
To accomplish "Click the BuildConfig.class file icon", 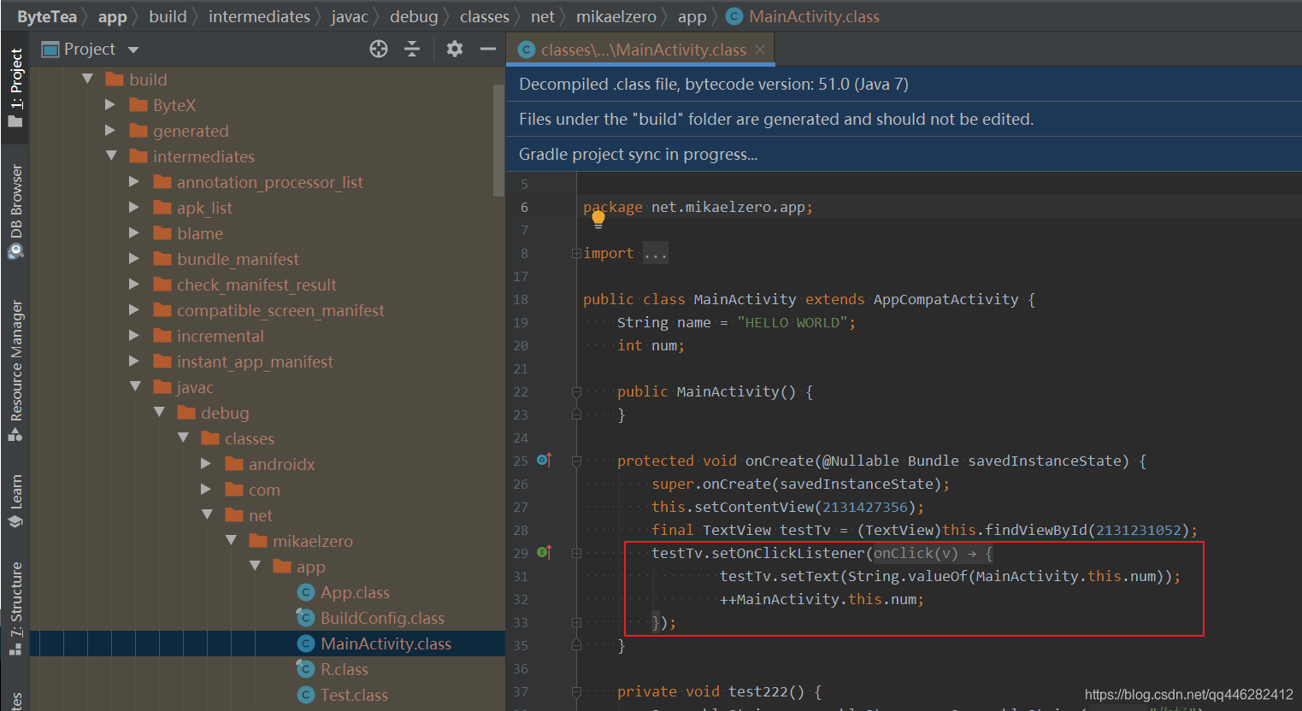I will (306, 618).
